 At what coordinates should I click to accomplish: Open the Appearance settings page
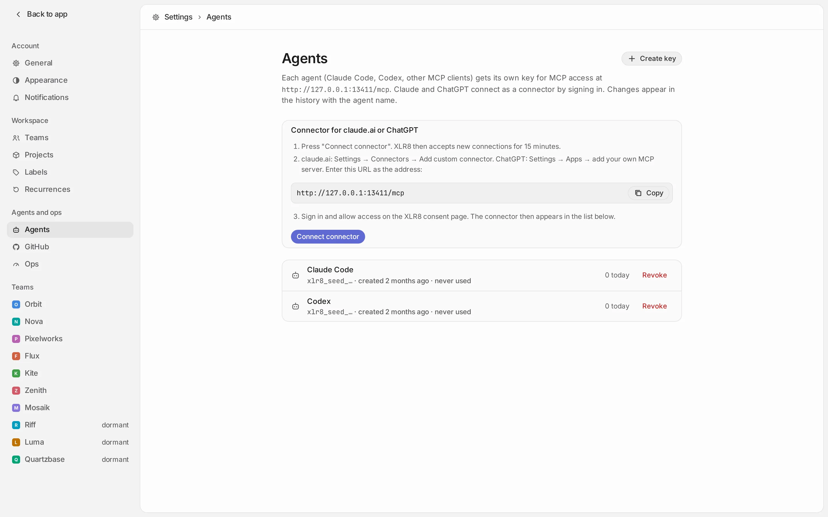[x=70, y=80]
